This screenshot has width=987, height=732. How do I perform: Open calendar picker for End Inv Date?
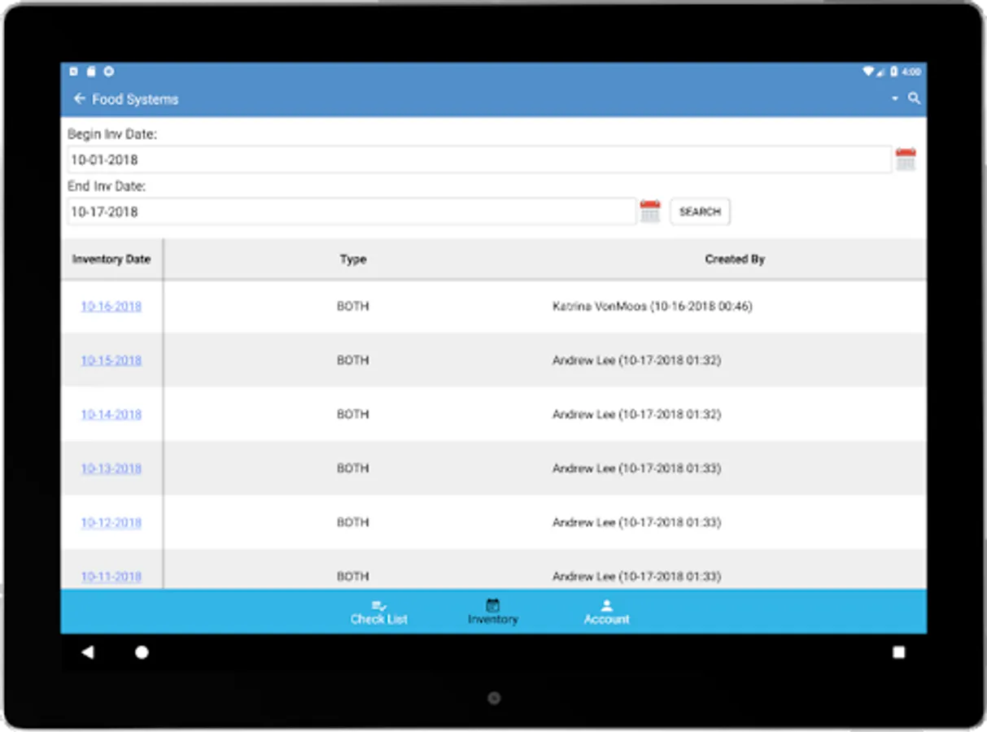coord(650,211)
